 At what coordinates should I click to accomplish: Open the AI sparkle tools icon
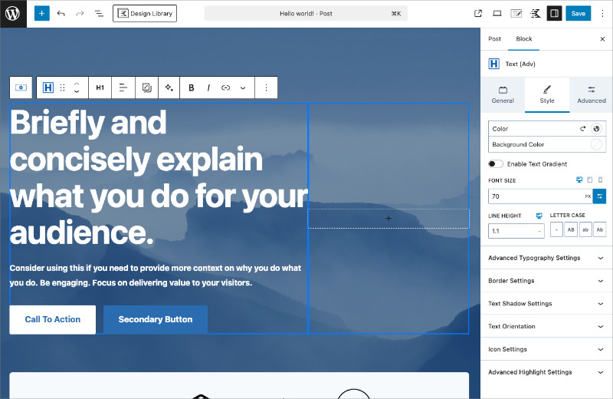pyautogui.click(x=169, y=87)
